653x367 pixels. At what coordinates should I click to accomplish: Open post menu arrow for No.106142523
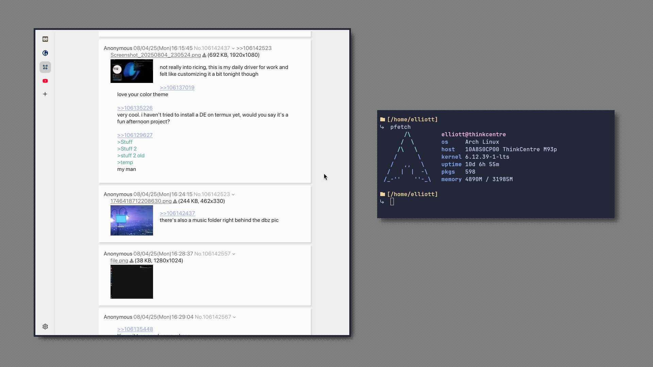233,194
